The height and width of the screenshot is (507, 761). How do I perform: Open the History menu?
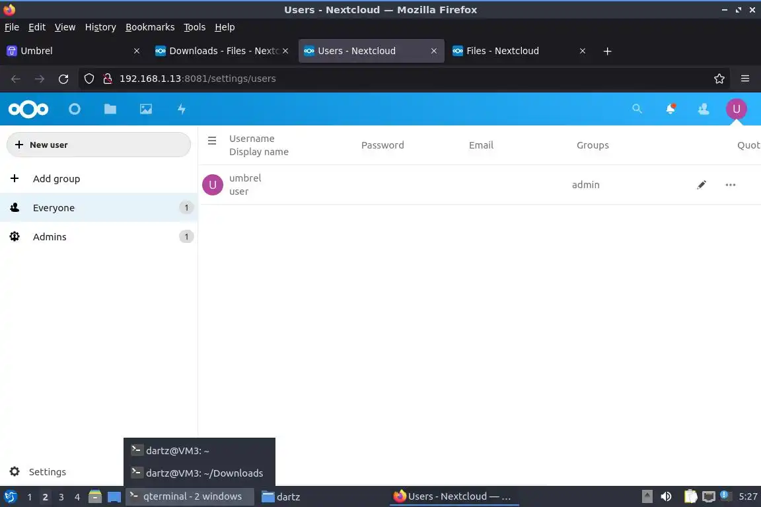(100, 27)
